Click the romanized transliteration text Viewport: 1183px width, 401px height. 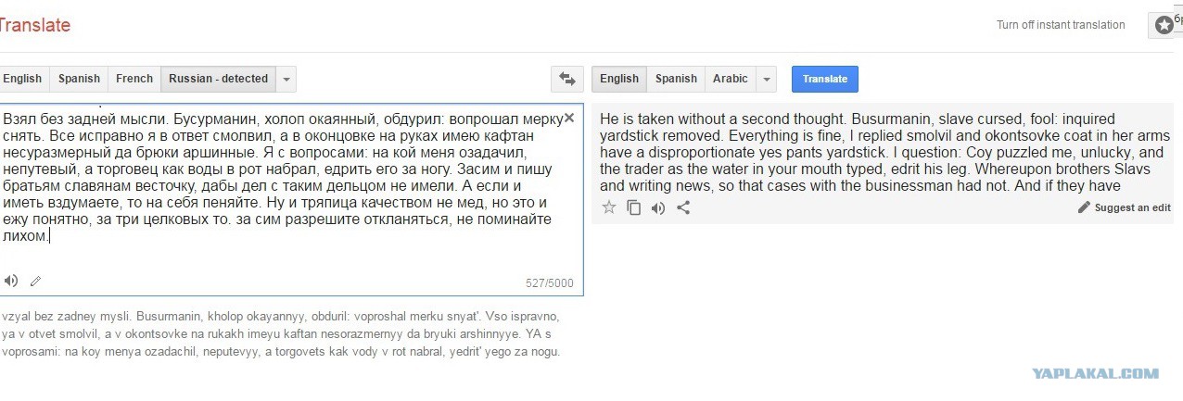pos(282,333)
